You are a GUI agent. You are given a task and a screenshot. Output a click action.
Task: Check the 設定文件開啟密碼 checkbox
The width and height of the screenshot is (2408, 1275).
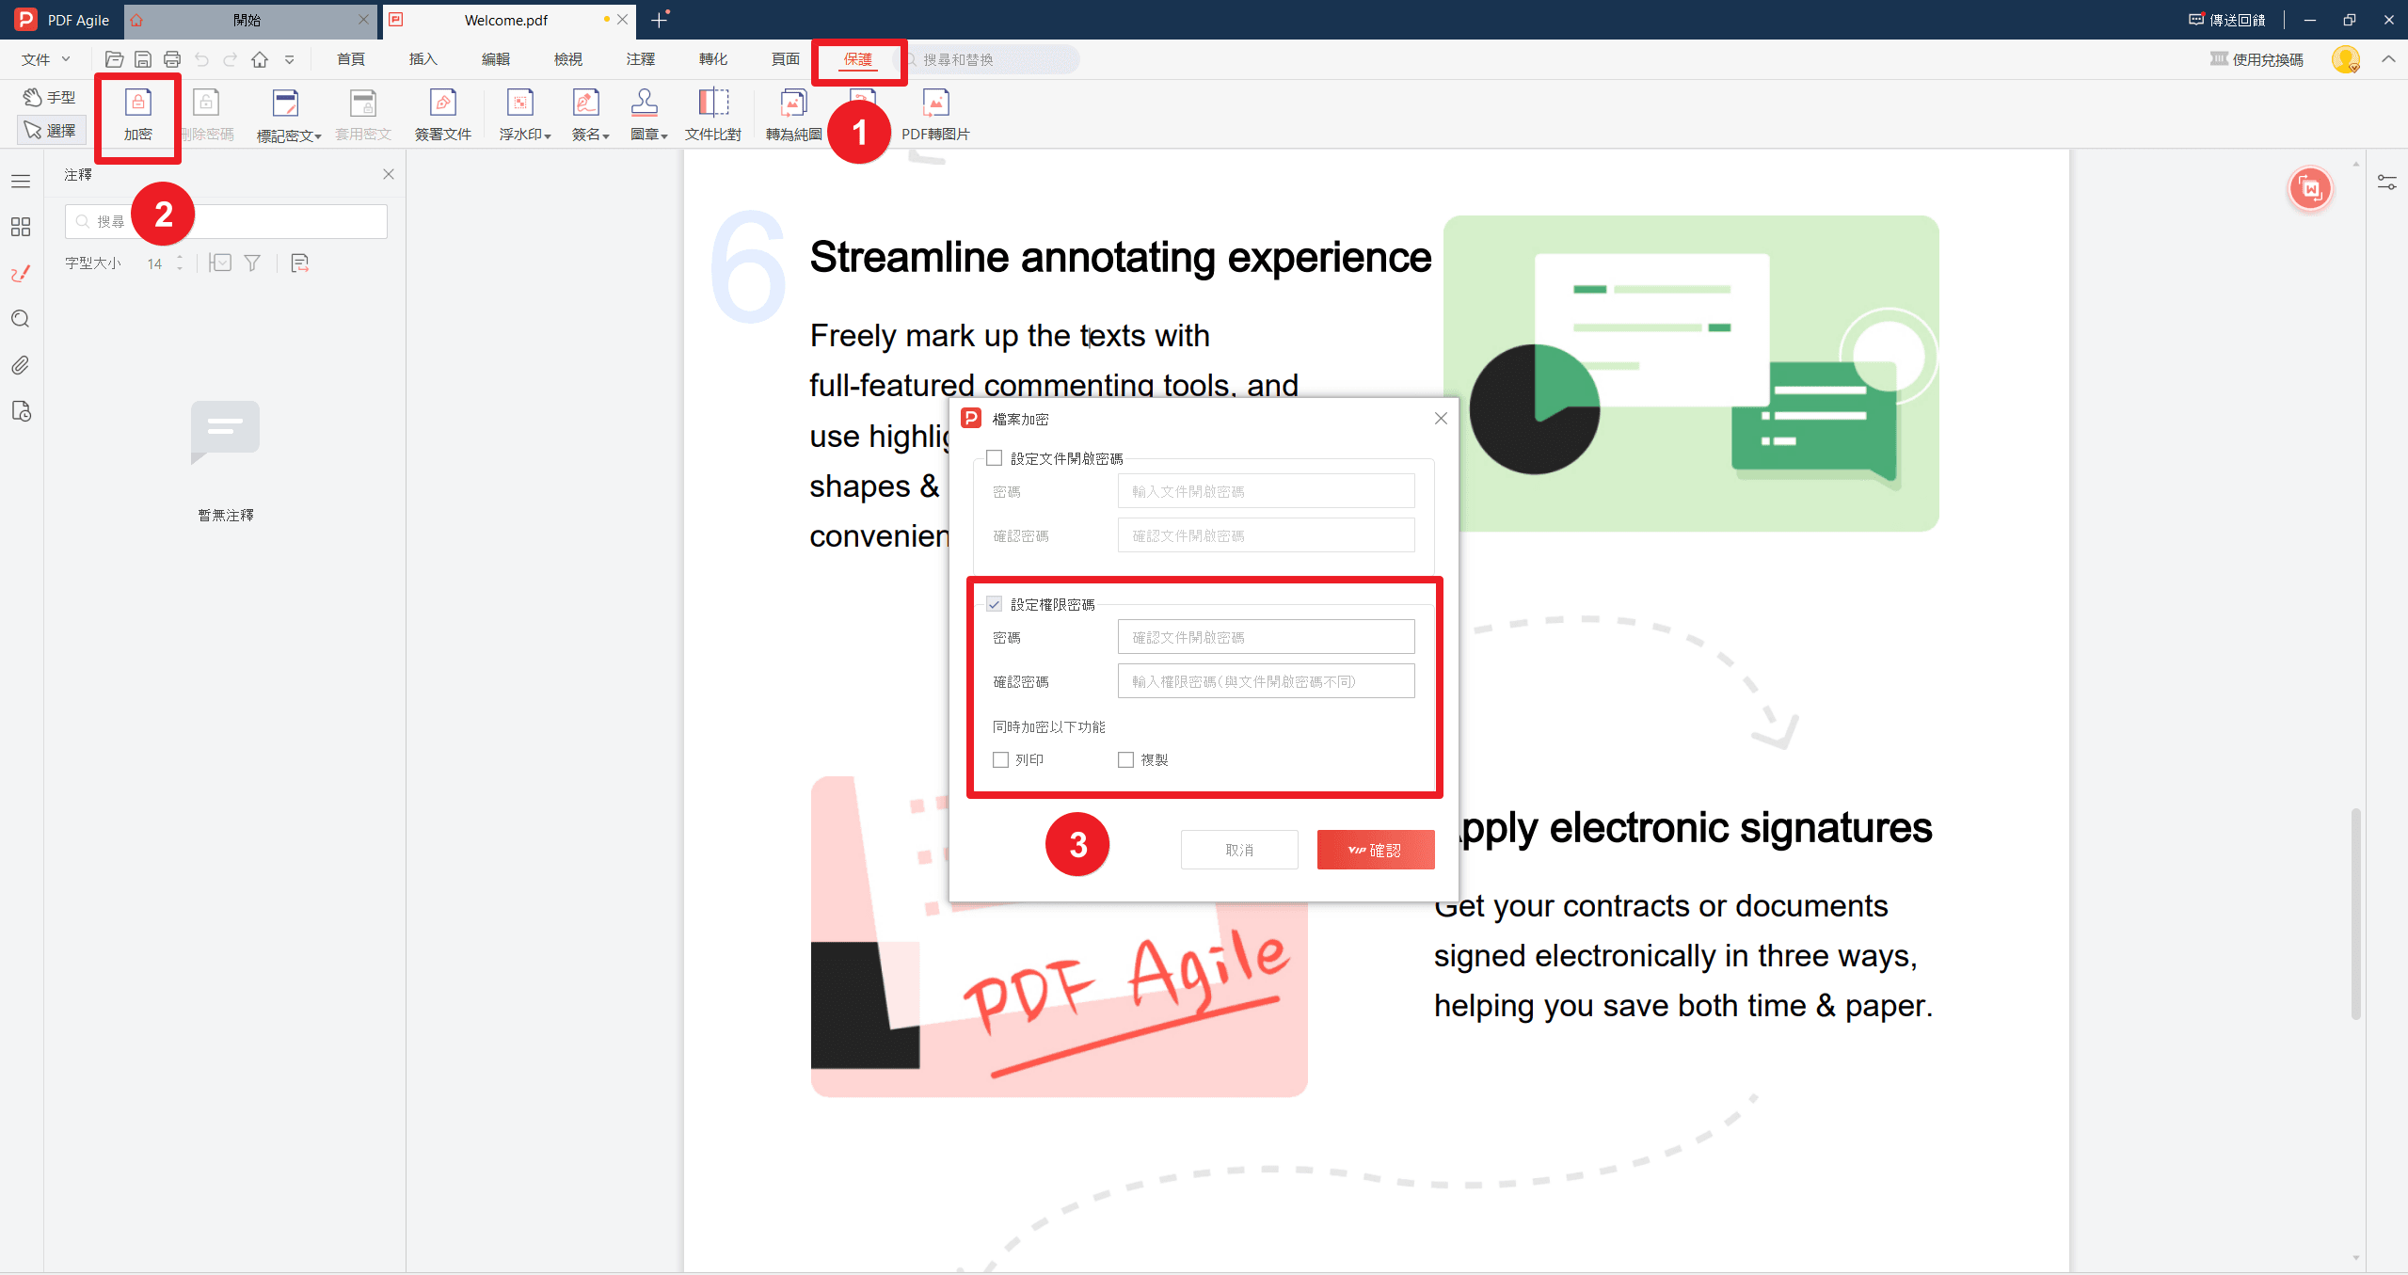tap(995, 458)
